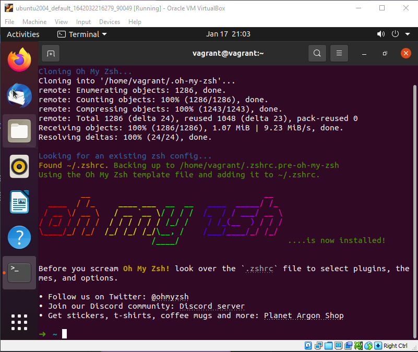Open the Devices menu
Image resolution: width=418 pixels, height=352 pixels.
point(109,22)
